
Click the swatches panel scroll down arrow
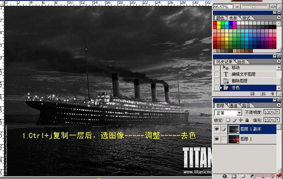tap(279, 50)
